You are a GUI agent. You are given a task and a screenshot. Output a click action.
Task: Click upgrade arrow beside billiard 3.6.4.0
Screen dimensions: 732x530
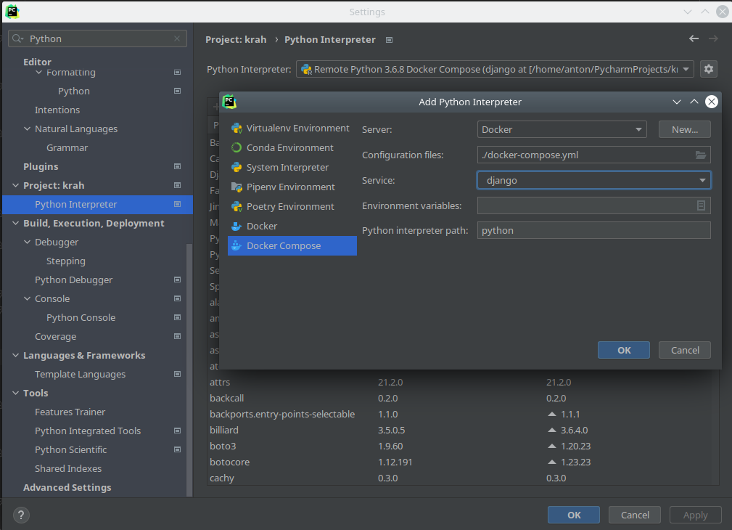552,430
